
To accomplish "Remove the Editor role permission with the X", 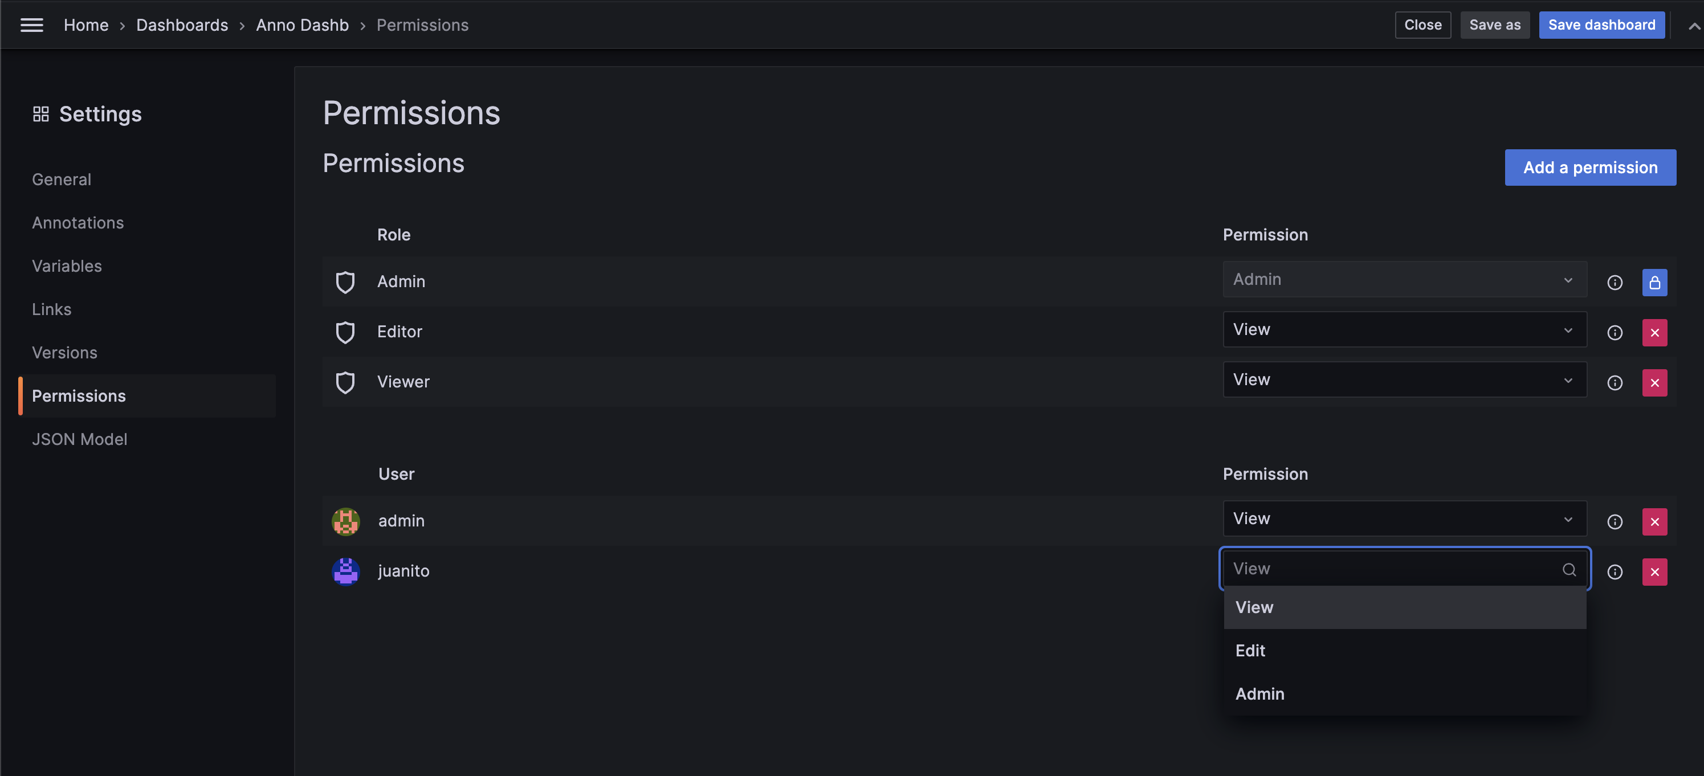I will click(1654, 332).
